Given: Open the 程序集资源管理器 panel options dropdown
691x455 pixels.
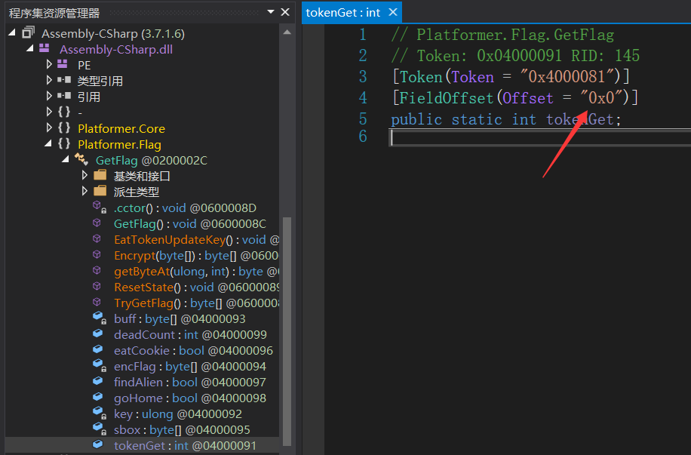Looking at the screenshot, I should point(271,12).
